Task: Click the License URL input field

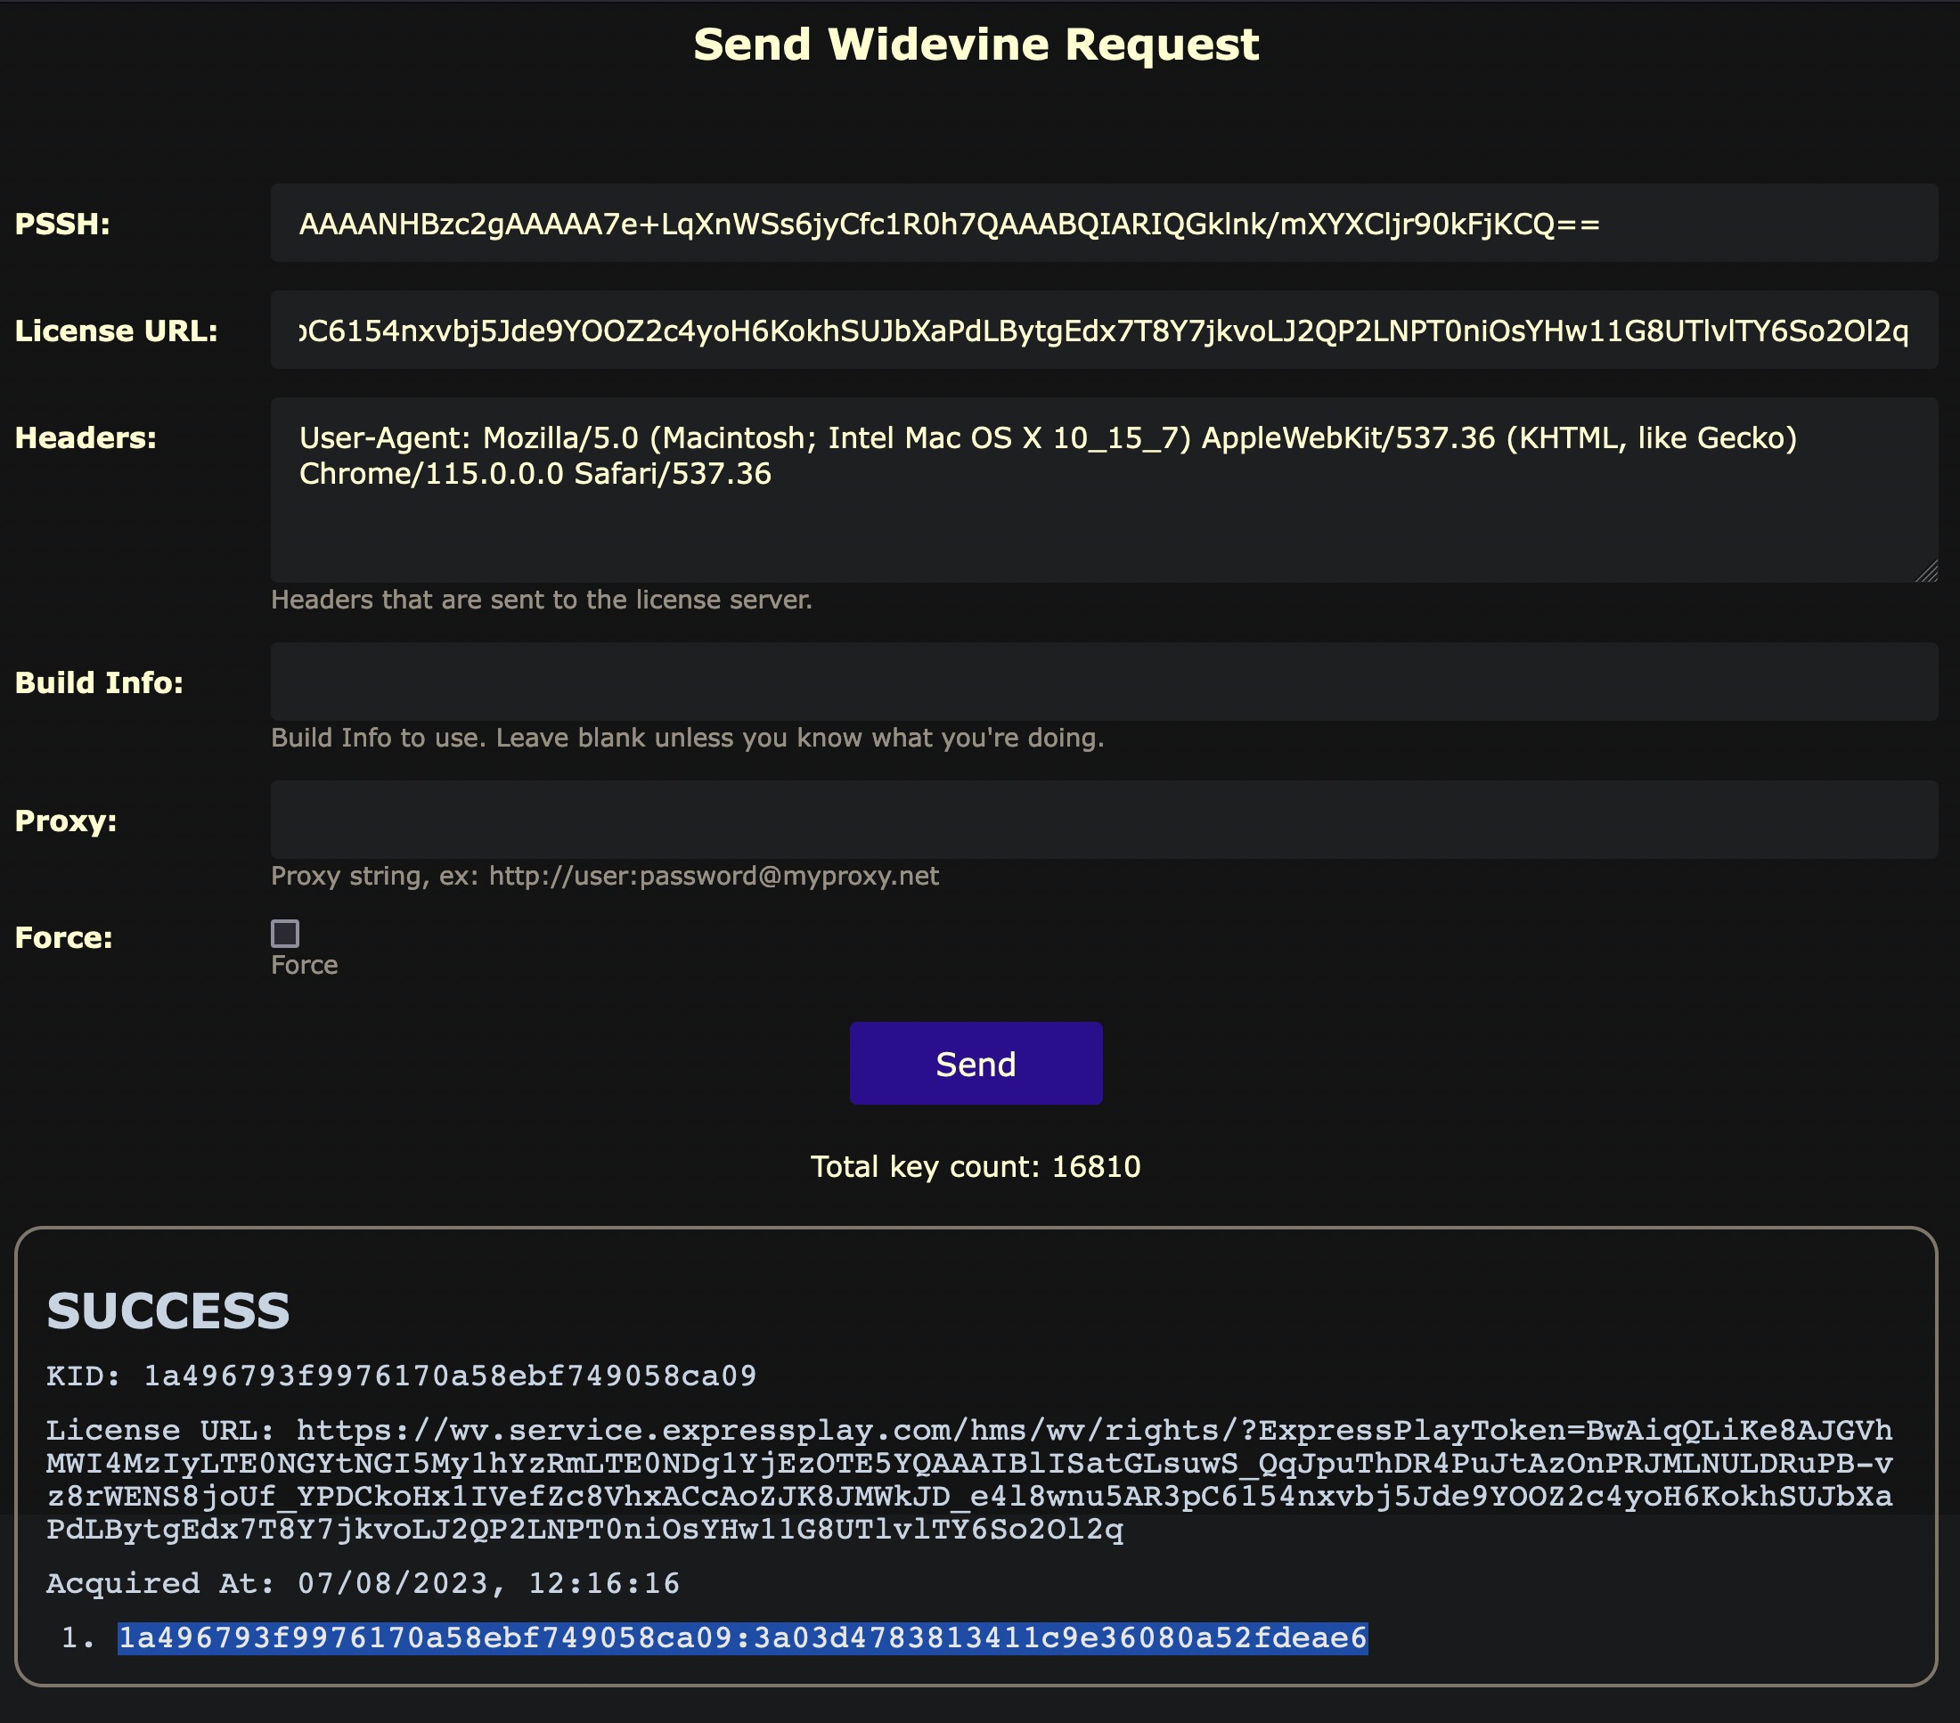Action: (x=1103, y=330)
